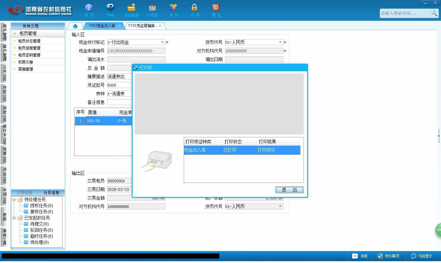Open 权限交接 menu item

tap(25, 62)
